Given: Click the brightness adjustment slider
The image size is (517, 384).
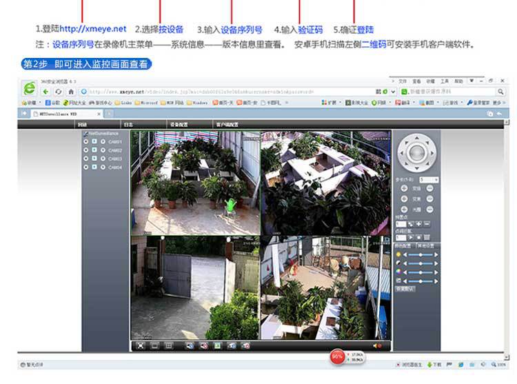Looking at the screenshot, I should pyautogui.click(x=420, y=254).
